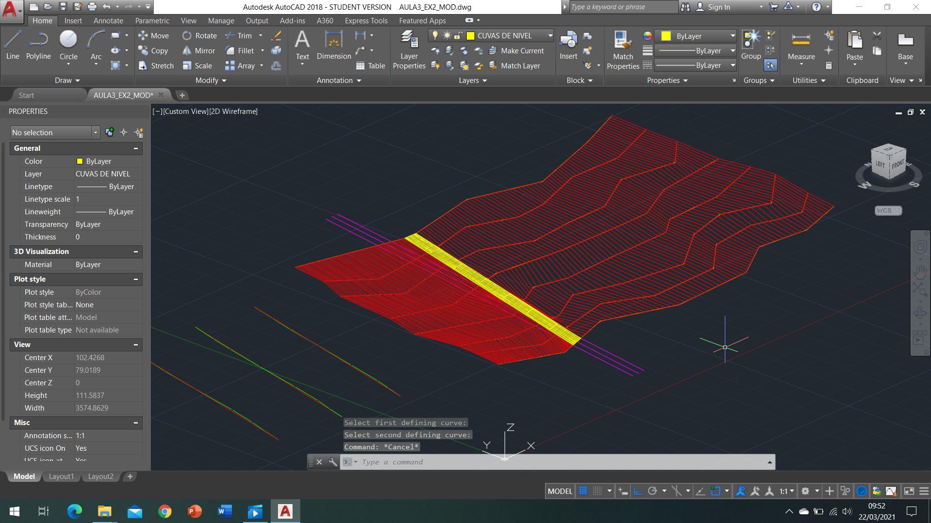Open the Annotate ribbon tab
Screen dimensions: 931x523
coord(108,21)
